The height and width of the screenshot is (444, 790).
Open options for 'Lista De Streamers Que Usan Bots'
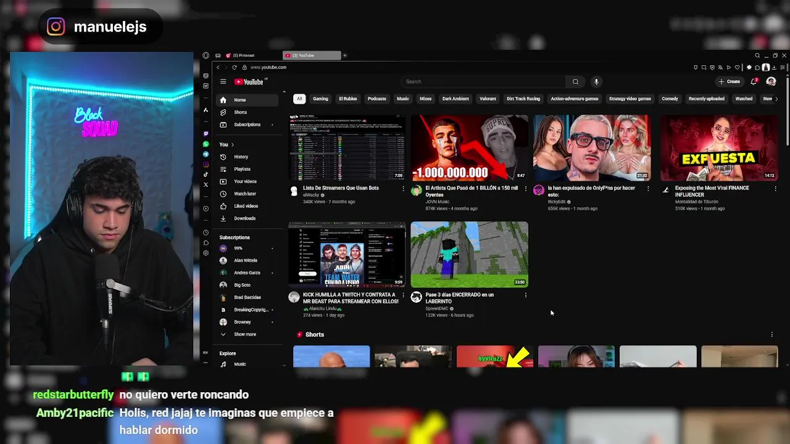[x=404, y=188]
